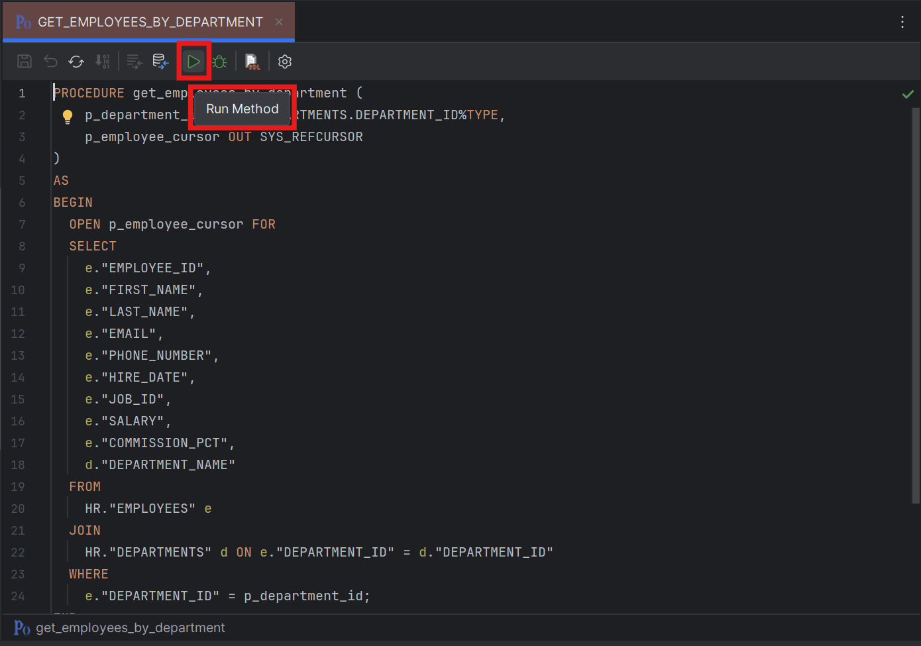
Task: Reload the procedure from the database
Action: coord(76,61)
